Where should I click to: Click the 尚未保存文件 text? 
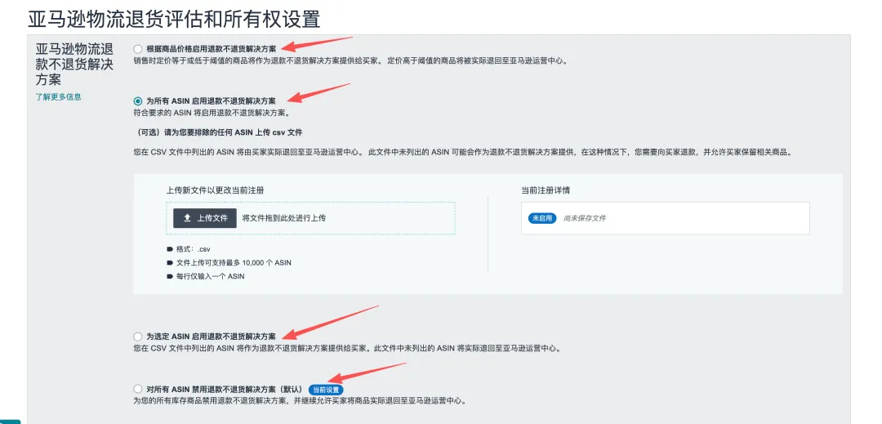[x=585, y=218]
